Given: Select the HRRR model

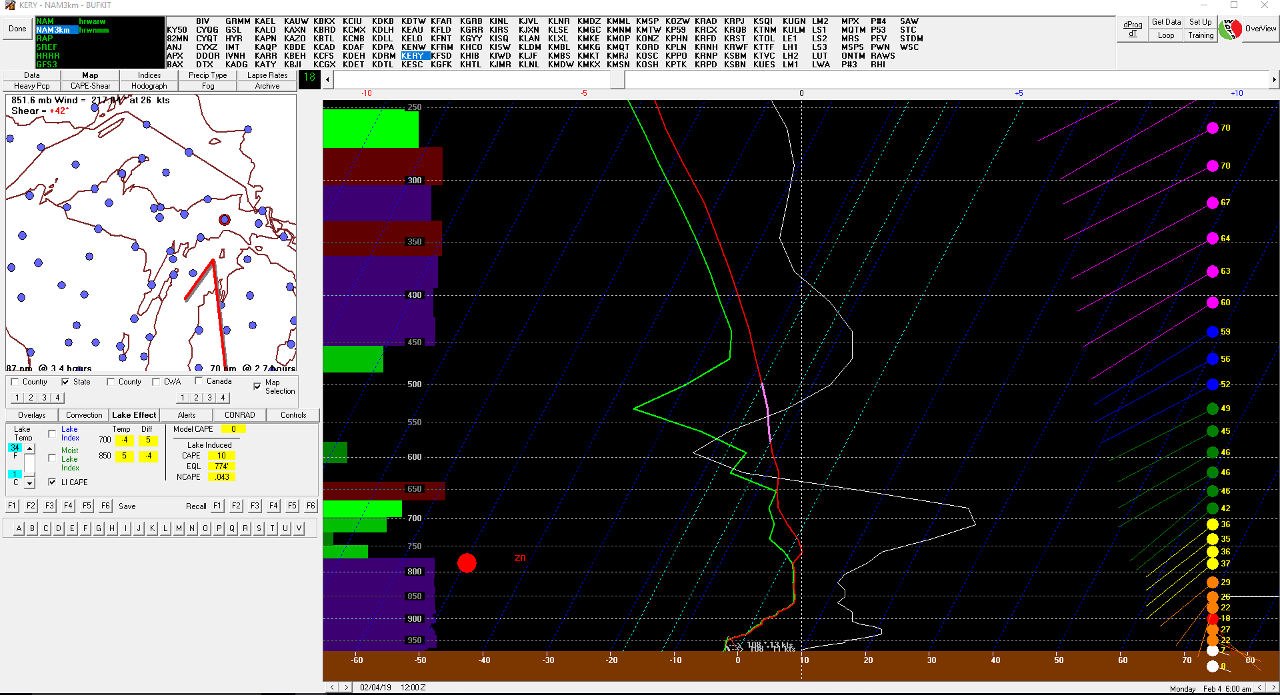Looking at the screenshot, I should click(x=48, y=56).
